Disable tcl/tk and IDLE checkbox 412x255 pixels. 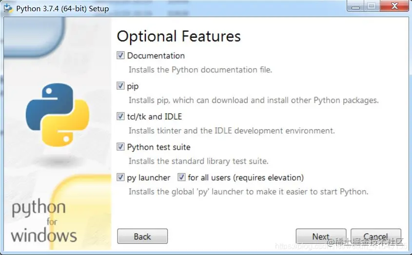pyautogui.click(x=120, y=116)
